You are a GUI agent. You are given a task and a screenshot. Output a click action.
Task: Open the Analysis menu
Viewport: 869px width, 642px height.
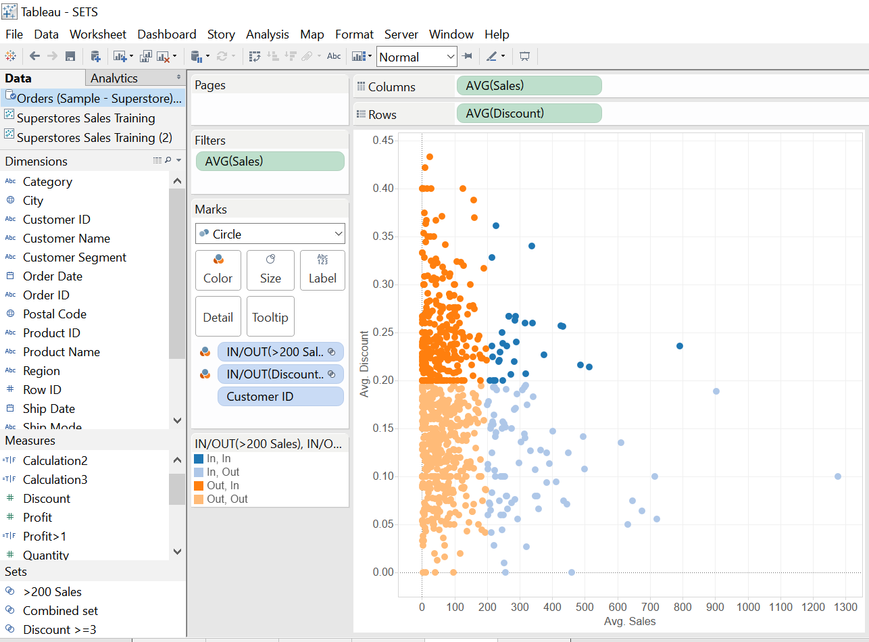click(x=267, y=34)
